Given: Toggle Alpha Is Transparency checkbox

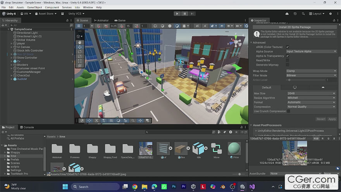Looking at the screenshot, I should point(288,56).
